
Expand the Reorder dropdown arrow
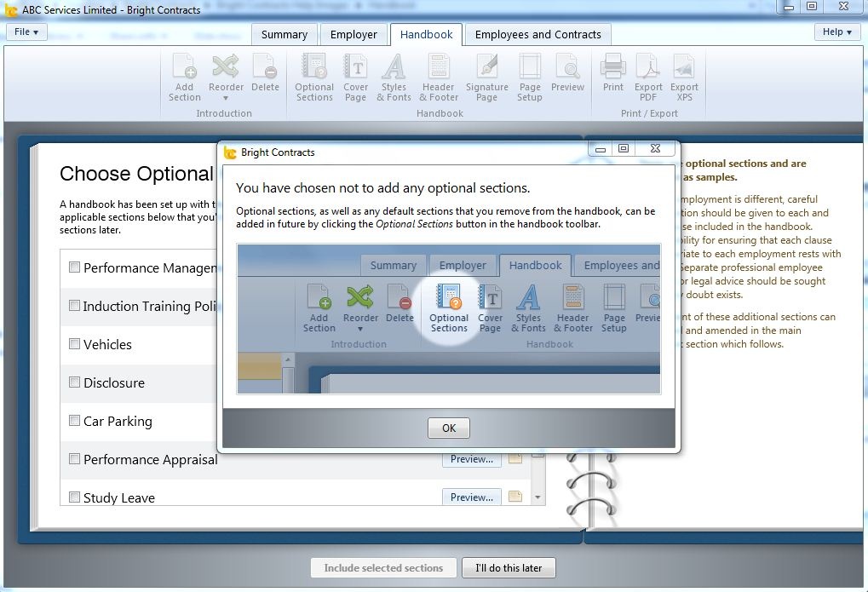226,99
